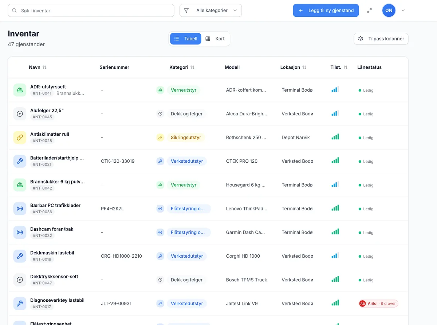Click small category icon beside Sikringsutstyr

pyautogui.click(x=160, y=138)
